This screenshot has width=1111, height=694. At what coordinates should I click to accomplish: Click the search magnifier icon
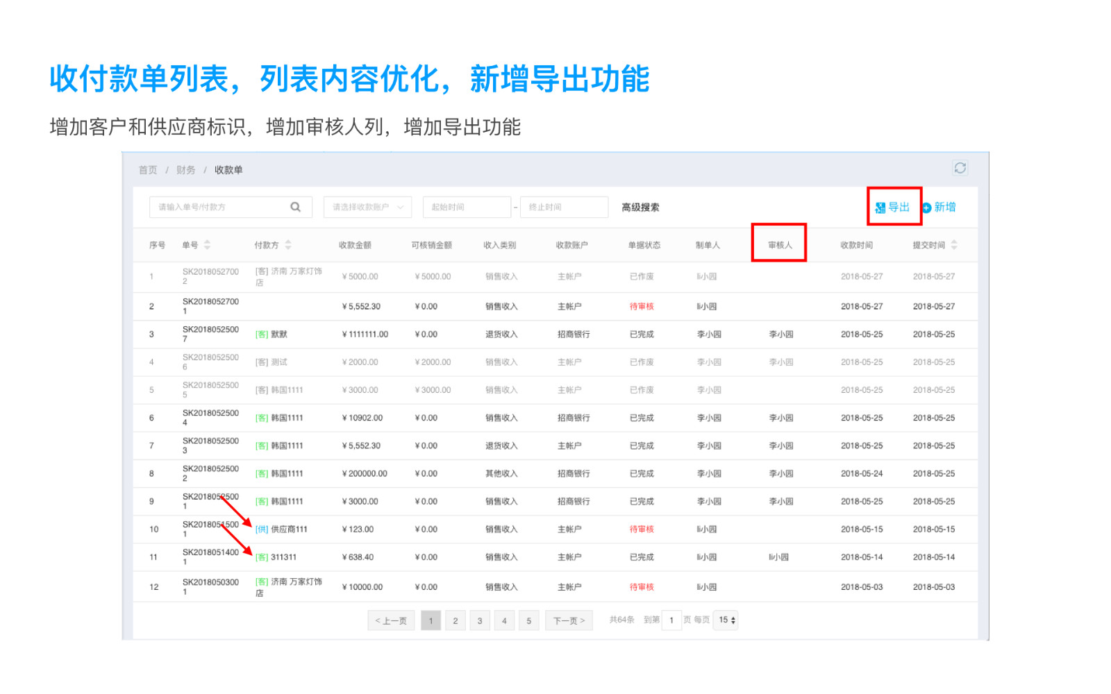coord(295,207)
